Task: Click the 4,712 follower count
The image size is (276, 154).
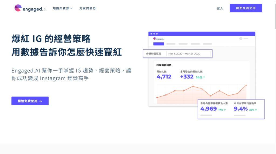Action: point(164,77)
